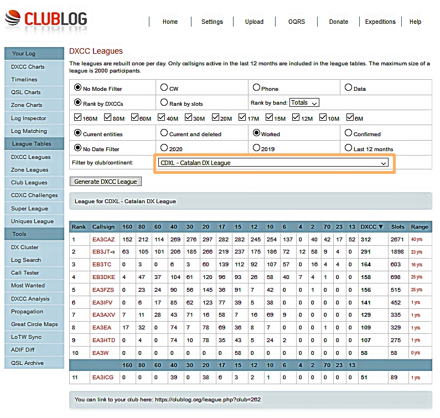The image size is (440, 418).
Task: Expand the club/continent filter dropdown
Action: (x=273, y=163)
